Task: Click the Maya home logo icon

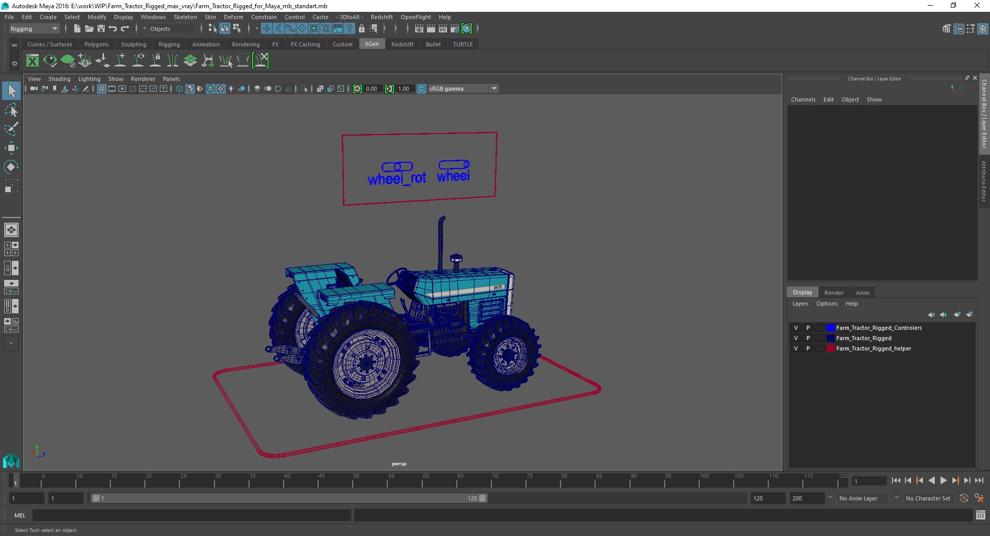Action: pos(11,460)
